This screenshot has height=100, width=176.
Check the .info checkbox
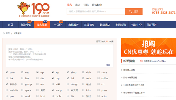[x=83, y=90]
